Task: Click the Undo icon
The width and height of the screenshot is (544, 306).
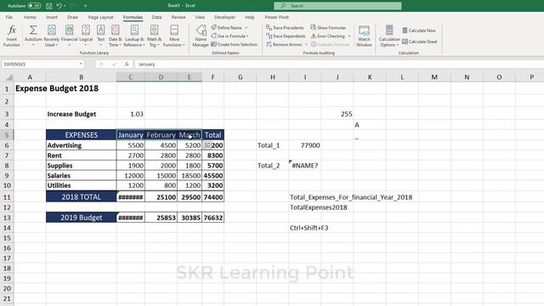Action: tap(59, 6)
